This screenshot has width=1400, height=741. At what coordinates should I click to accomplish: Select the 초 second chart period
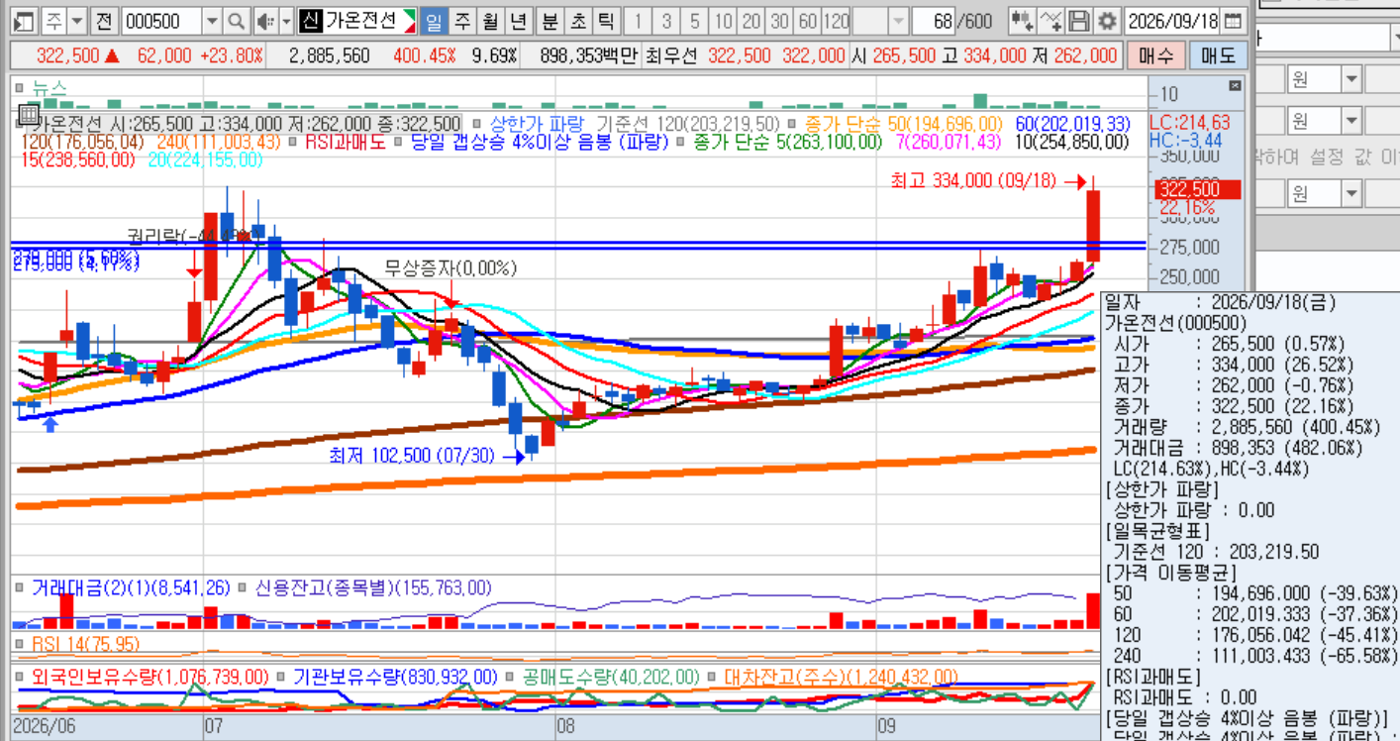(x=578, y=21)
